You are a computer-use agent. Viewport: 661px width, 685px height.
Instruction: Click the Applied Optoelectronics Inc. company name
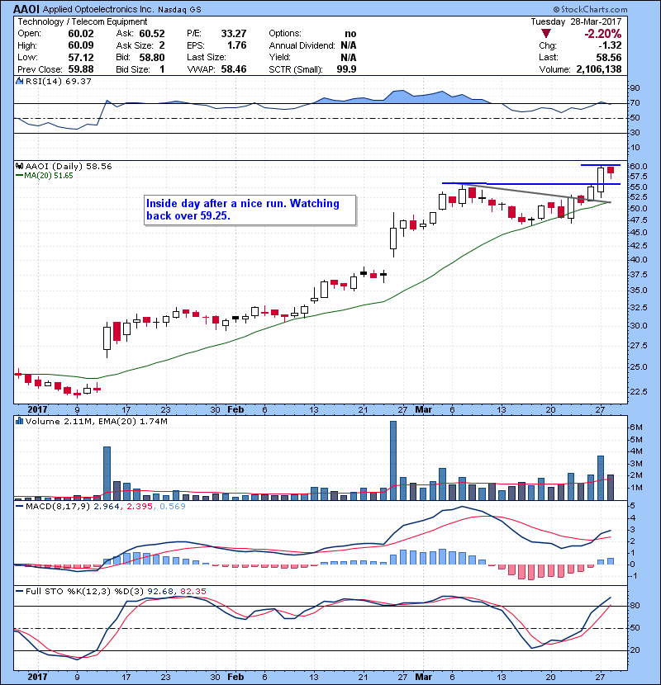coord(98,10)
